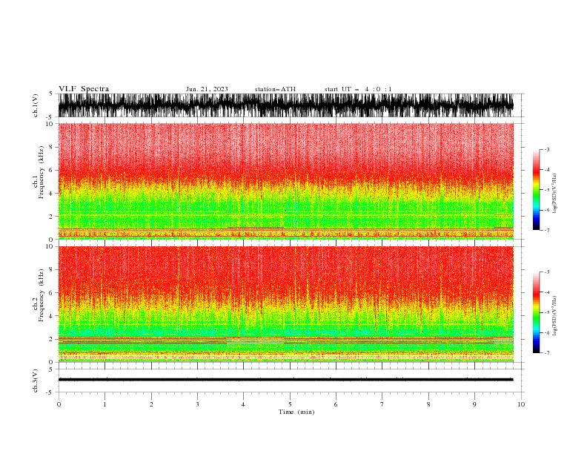This screenshot has width=587, height=454.
Task: Click the "-7" tick on the ch.2 color bar
Action: [x=546, y=353]
